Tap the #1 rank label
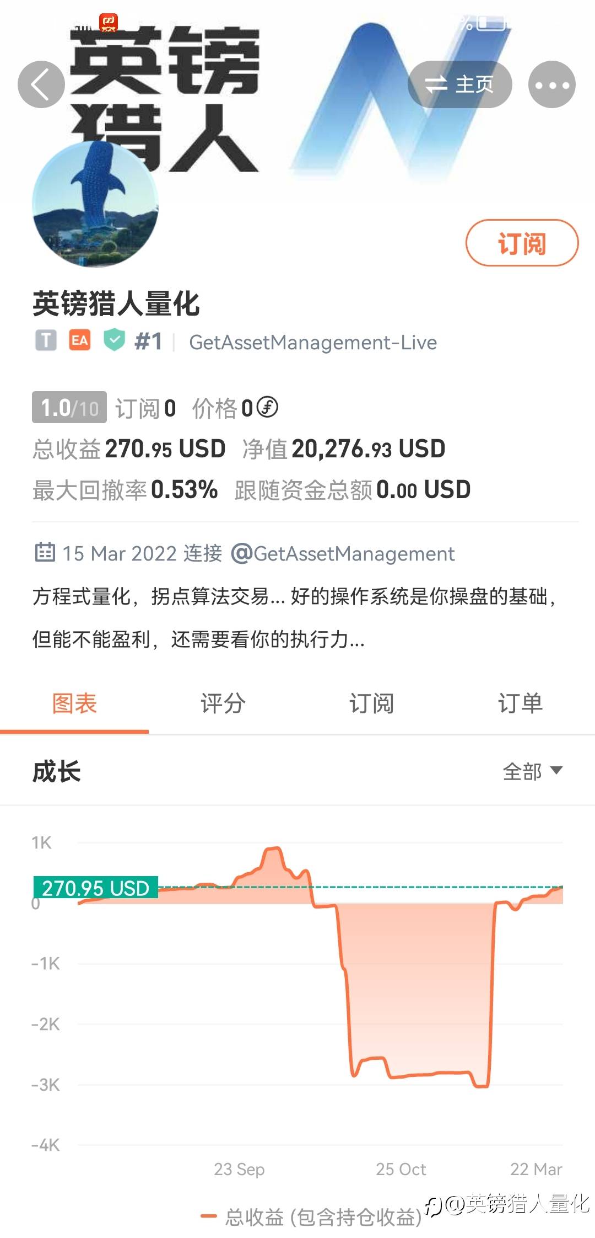The height and width of the screenshot is (1238, 595). click(148, 341)
